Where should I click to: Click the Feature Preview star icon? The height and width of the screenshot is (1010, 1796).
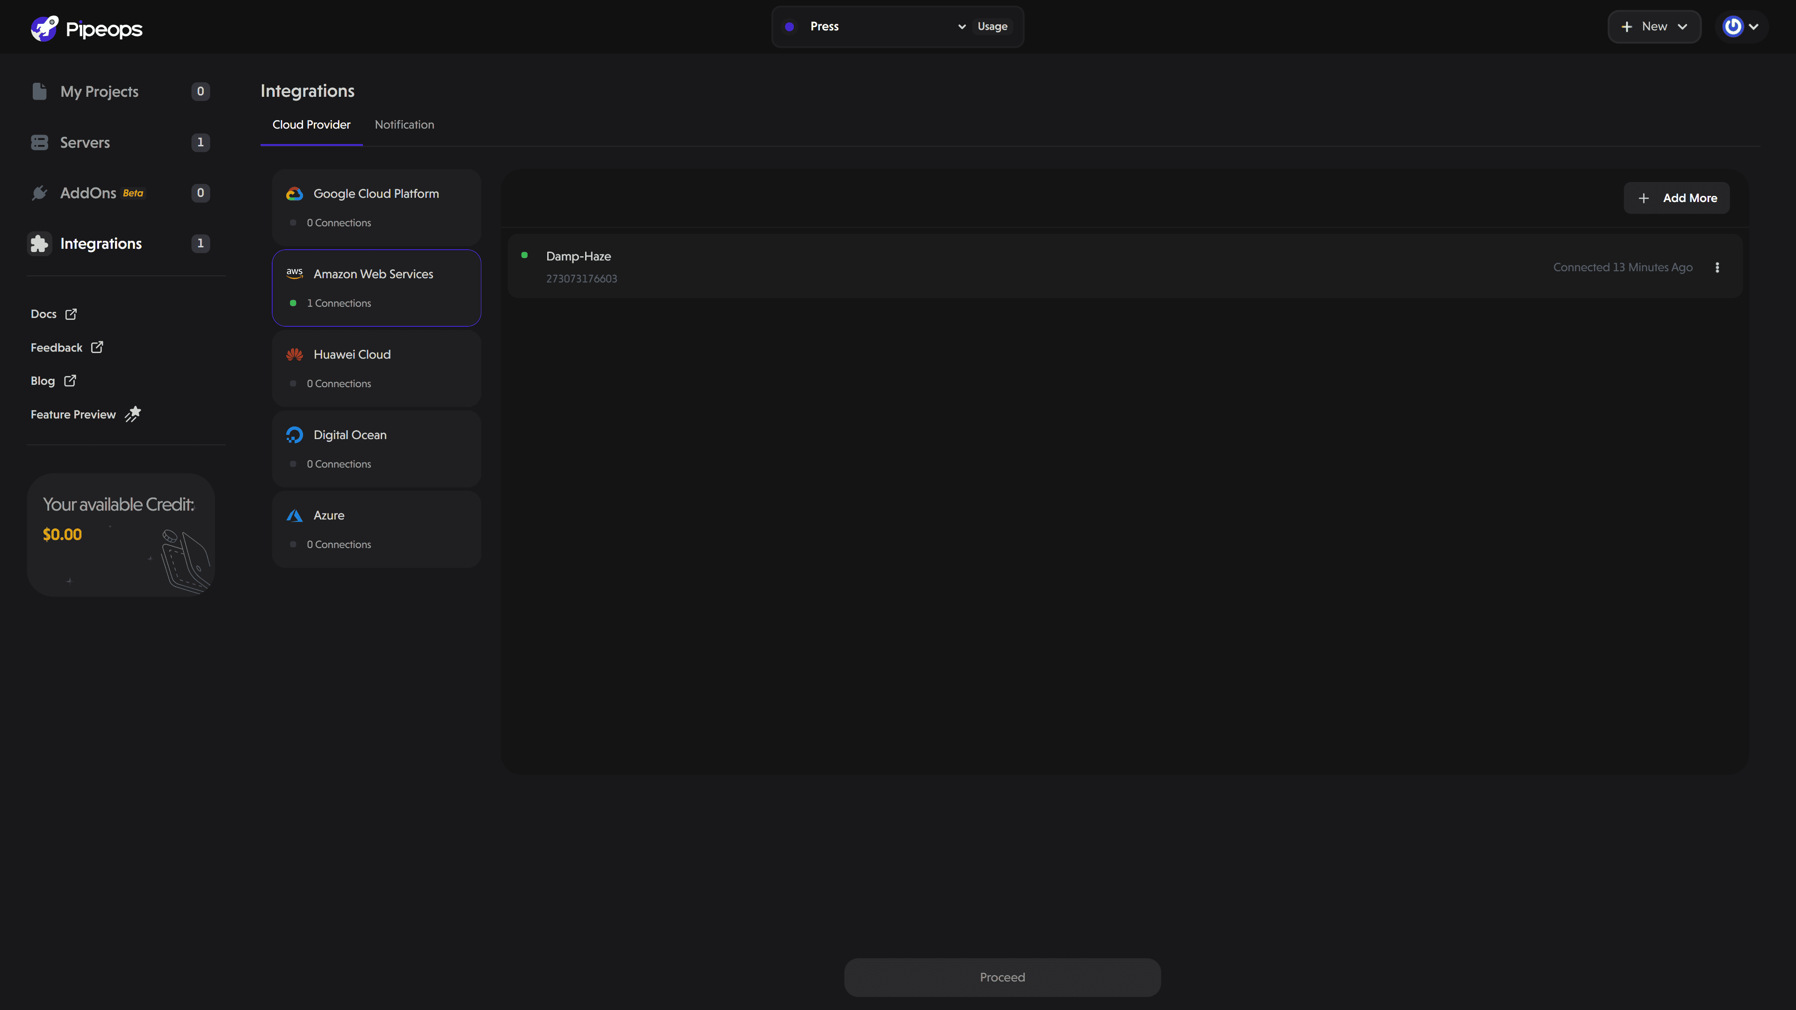tap(132, 414)
